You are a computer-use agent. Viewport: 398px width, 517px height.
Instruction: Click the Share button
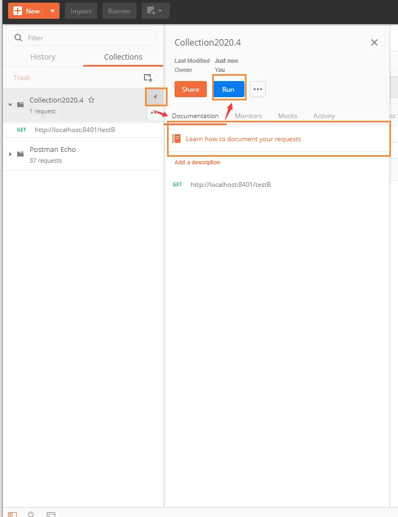click(x=191, y=89)
